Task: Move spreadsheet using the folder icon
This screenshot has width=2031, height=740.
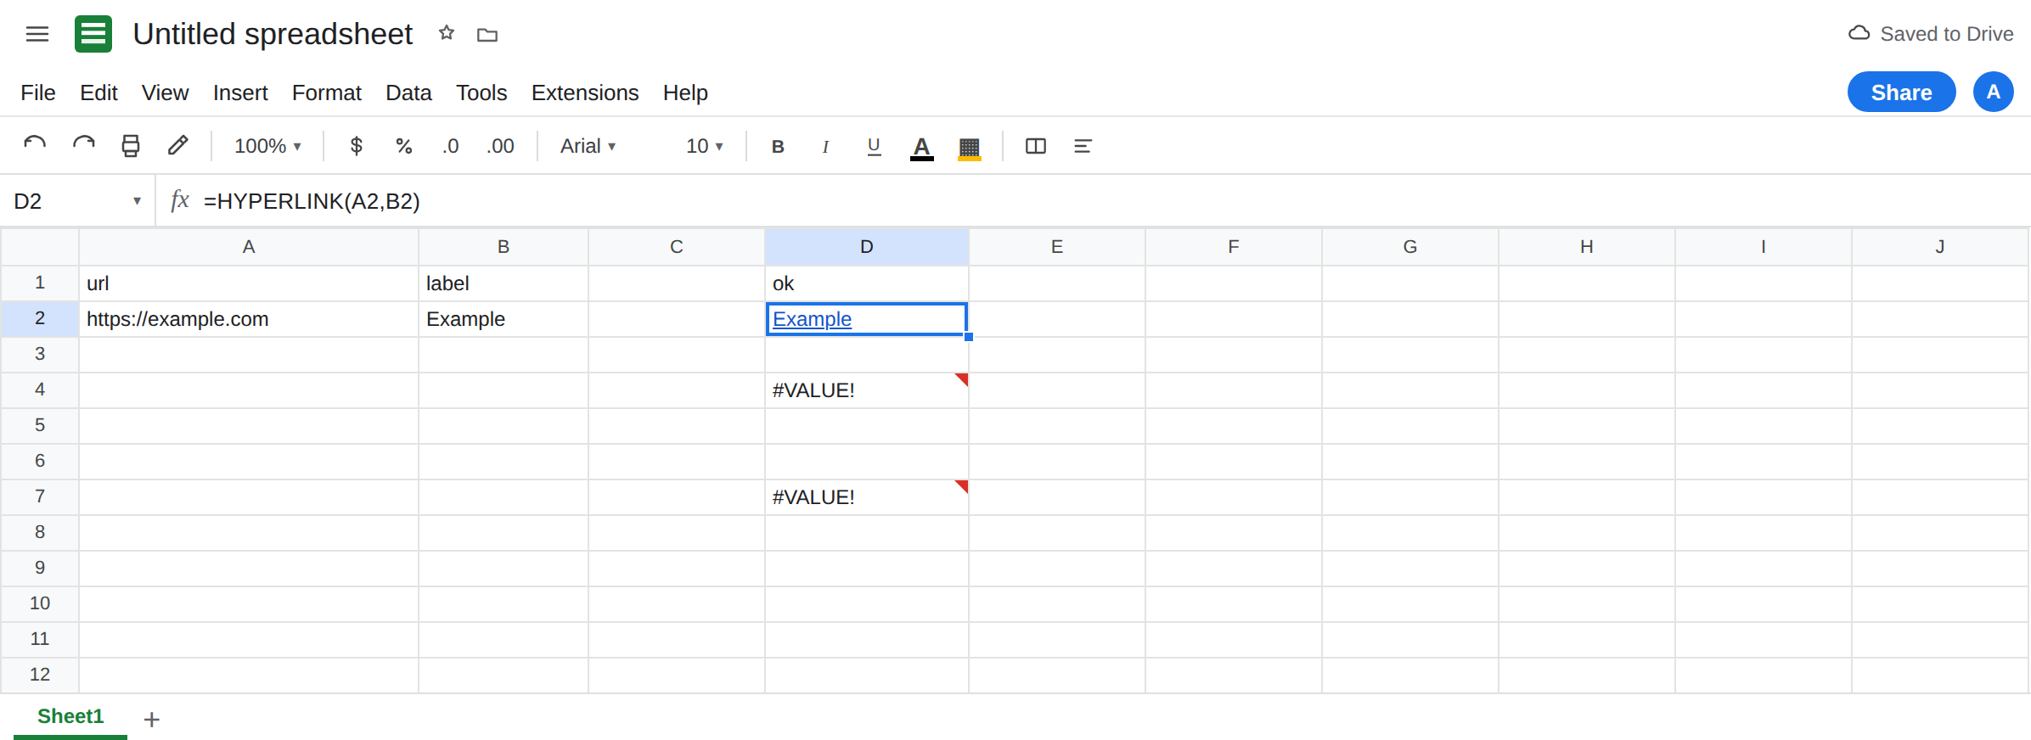Action: tap(487, 35)
